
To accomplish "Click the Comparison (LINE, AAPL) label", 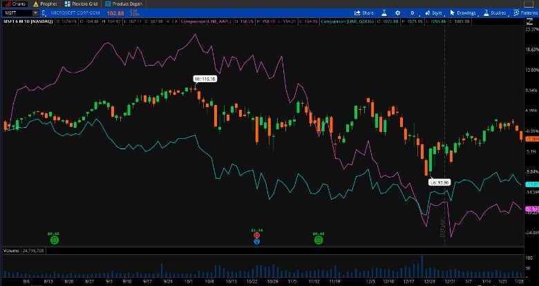I will (206, 21).
